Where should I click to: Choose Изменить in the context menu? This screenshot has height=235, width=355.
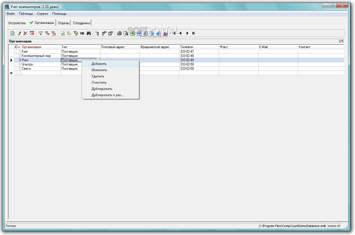[x=110, y=70]
